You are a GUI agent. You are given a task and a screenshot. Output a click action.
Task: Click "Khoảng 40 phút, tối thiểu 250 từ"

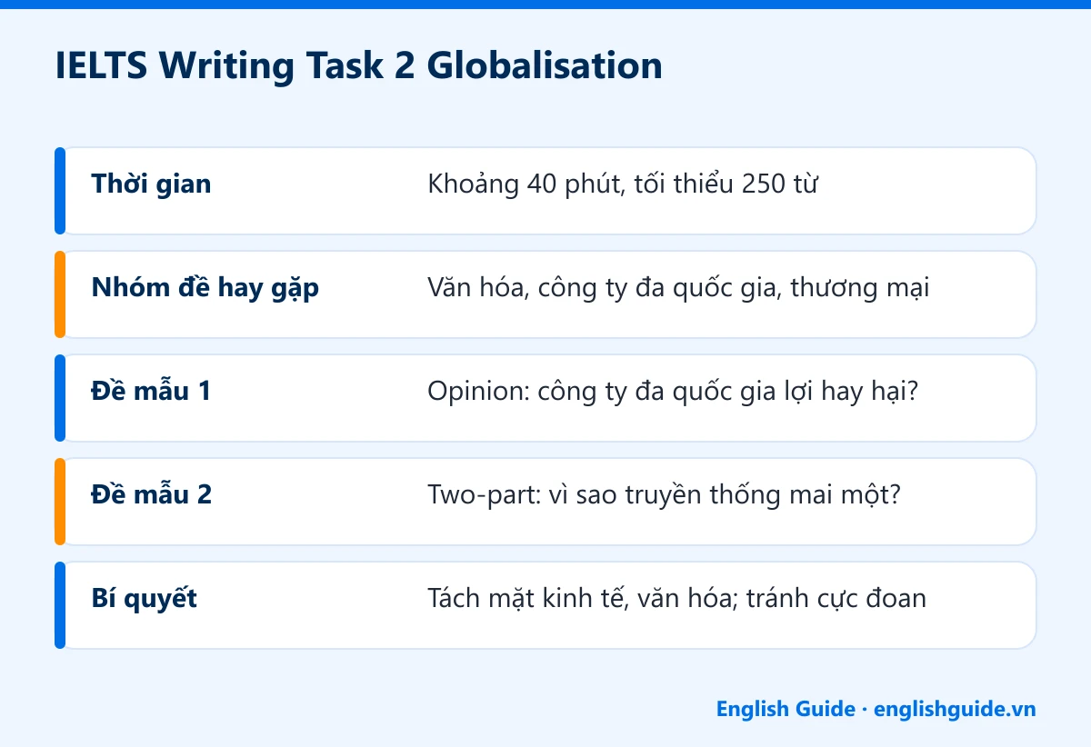coord(623,184)
